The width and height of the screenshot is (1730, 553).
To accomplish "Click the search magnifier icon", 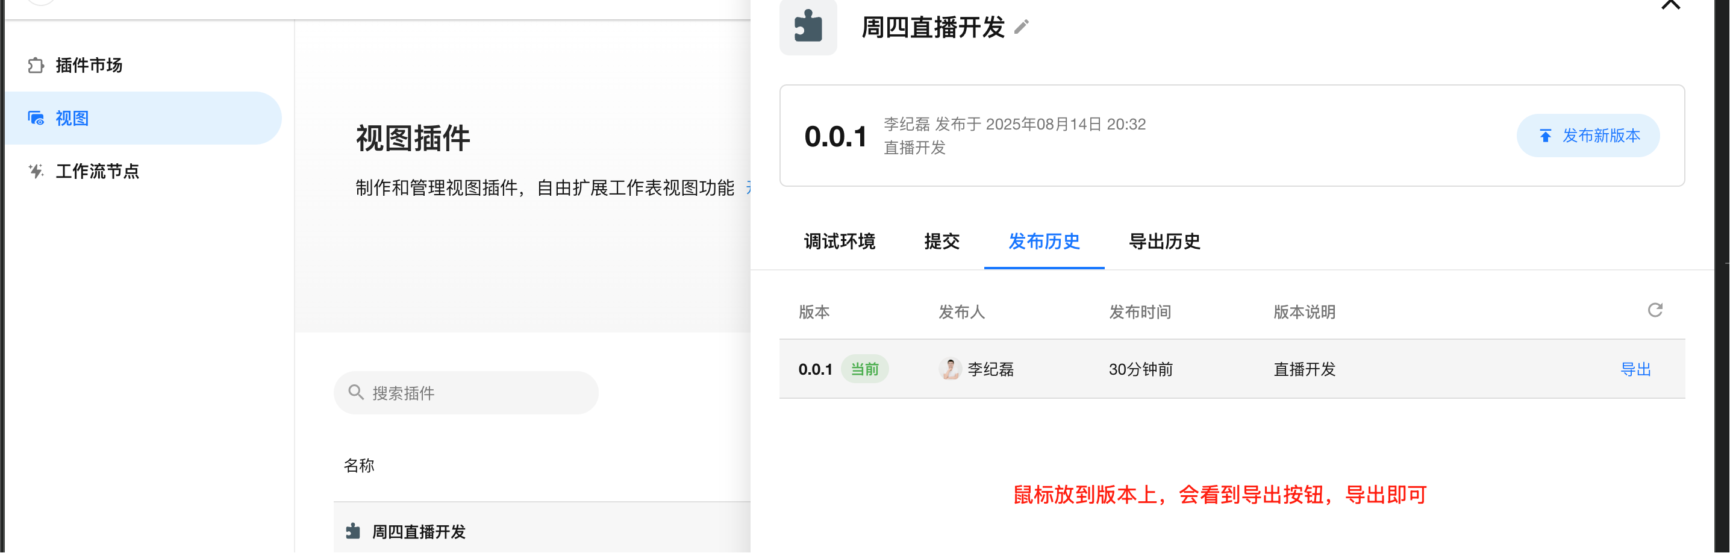I will (x=356, y=392).
